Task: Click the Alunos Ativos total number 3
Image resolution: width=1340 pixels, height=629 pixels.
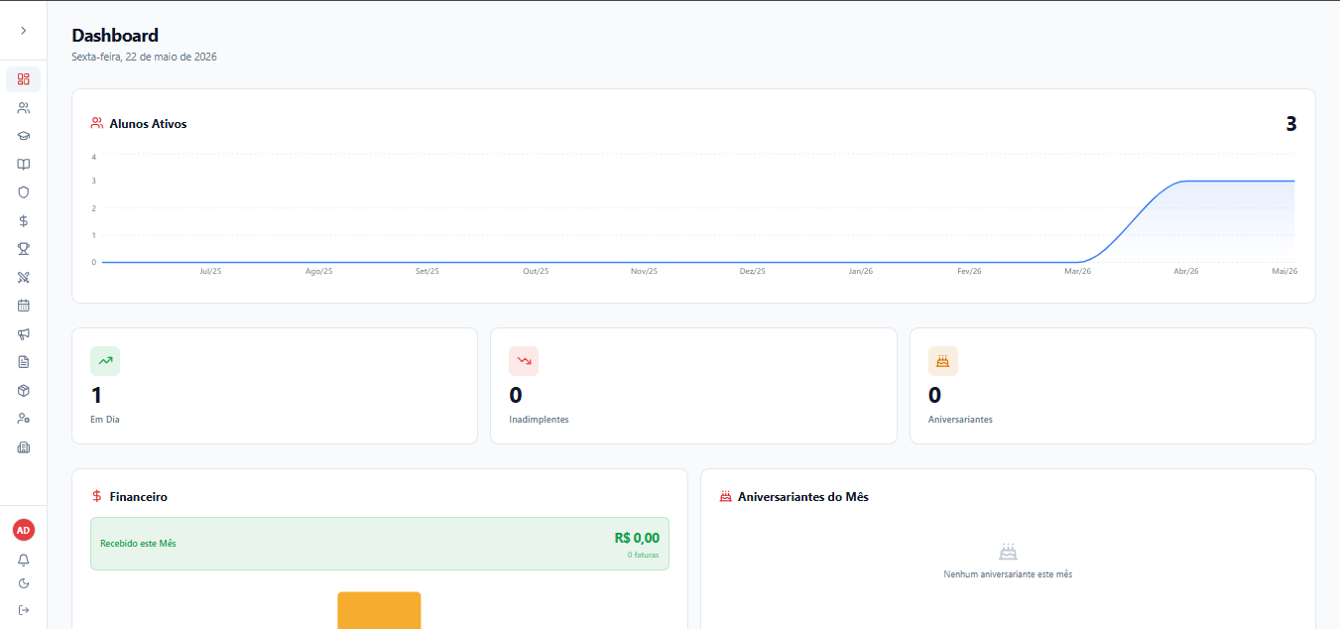Action: click(1291, 124)
